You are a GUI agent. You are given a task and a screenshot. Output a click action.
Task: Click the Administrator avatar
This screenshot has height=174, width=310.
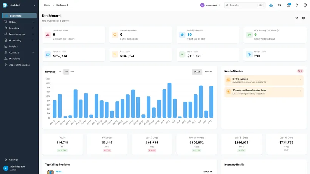pyautogui.click(x=6, y=168)
